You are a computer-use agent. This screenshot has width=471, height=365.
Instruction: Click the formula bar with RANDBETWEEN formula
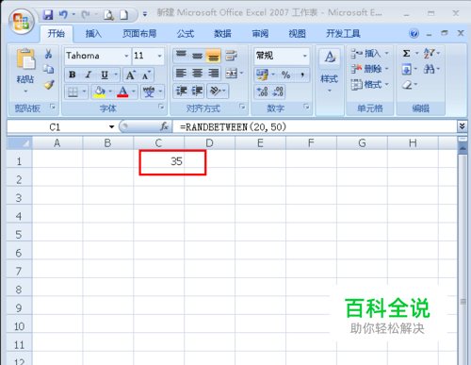coord(314,126)
